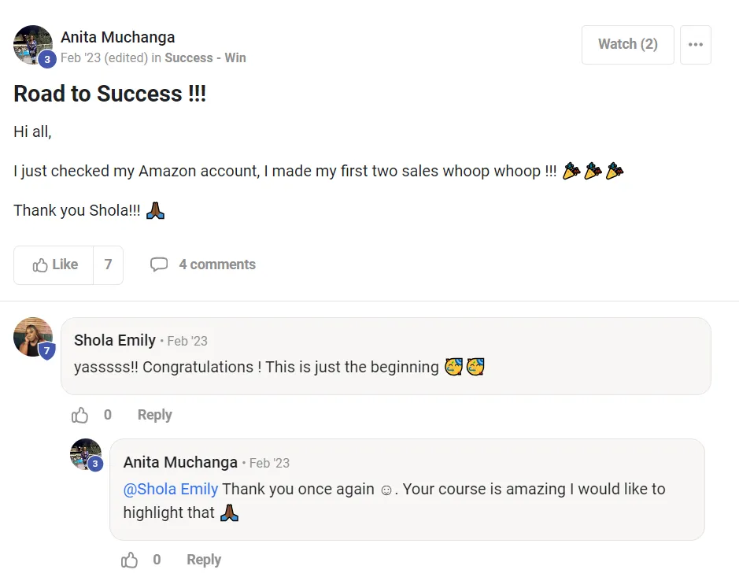Viewport: 739px width, 577px height.
Task: Like the Road to Success post
Action: tap(54, 265)
